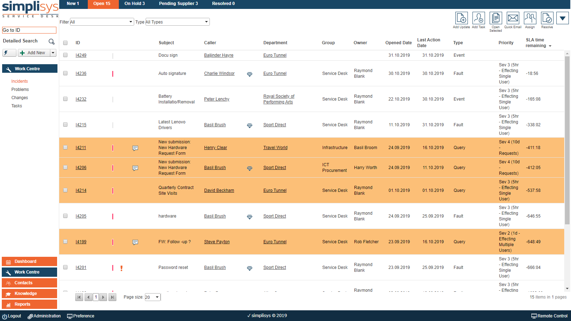The image size is (571, 321).
Task: Click diamond icon in incident I4201 row
Action: click(x=250, y=268)
